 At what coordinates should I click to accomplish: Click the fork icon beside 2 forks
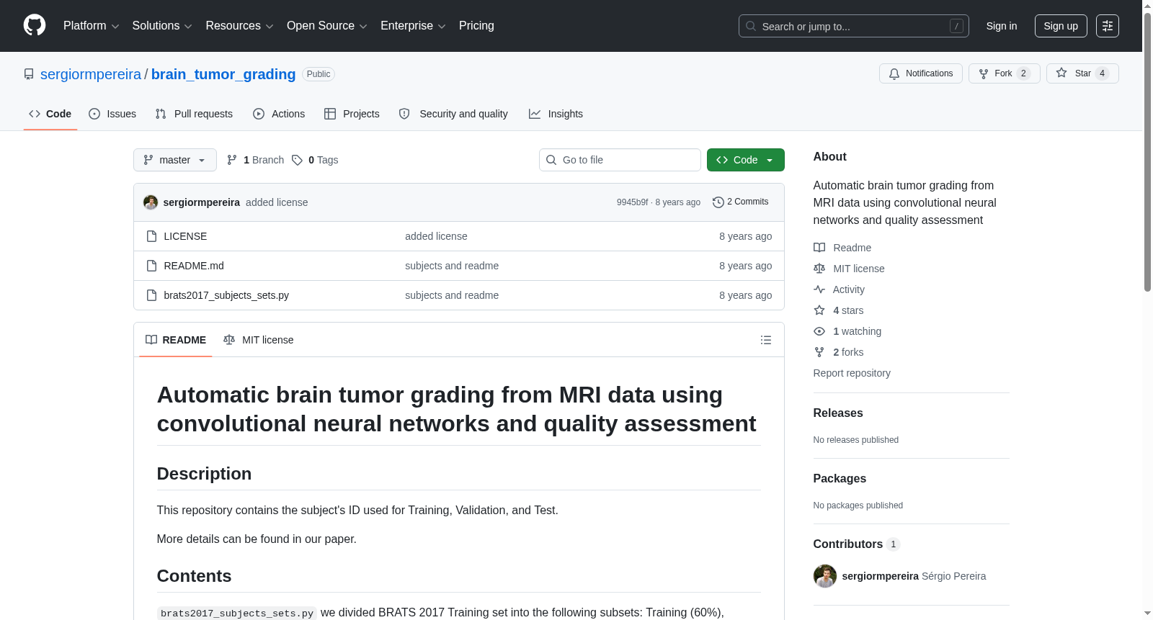click(819, 352)
